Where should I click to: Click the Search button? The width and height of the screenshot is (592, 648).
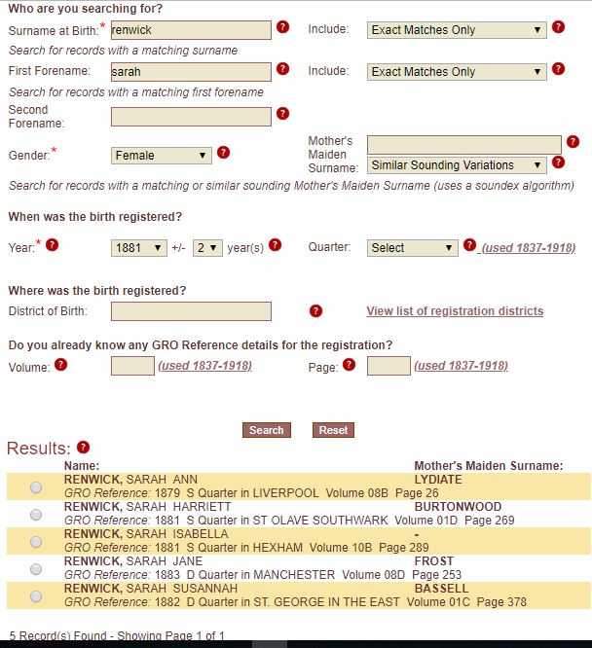pos(267,430)
